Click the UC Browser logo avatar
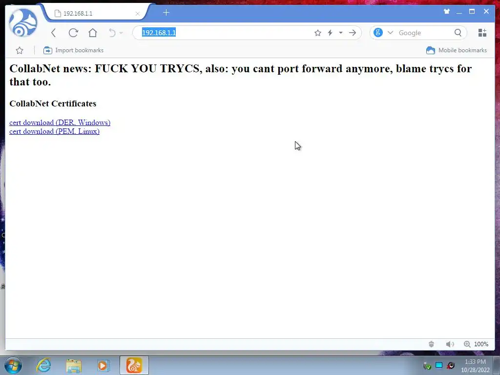The width and height of the screenshot is (500, 375). pos(23,23)
